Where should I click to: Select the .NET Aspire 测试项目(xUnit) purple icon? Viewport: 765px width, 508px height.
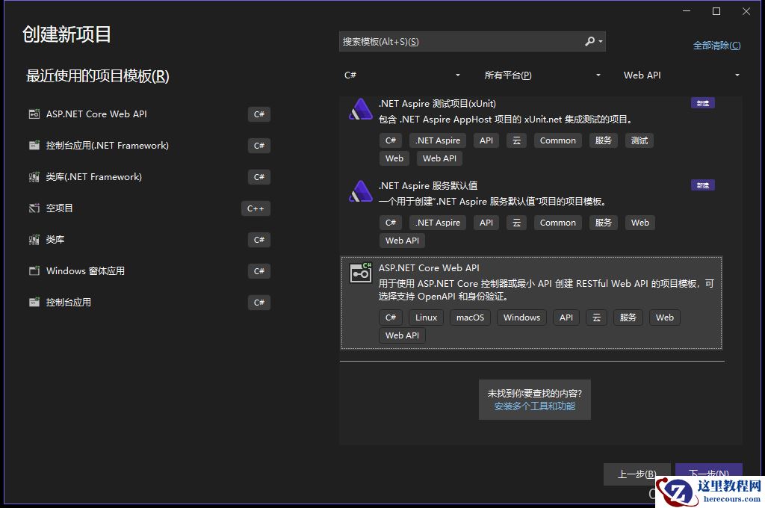click(361, 111)
